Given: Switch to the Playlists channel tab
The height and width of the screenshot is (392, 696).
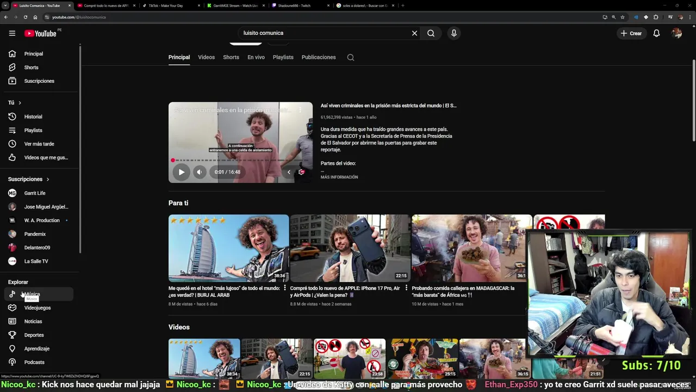Looking at the screenshot, I should coord(283,57).
